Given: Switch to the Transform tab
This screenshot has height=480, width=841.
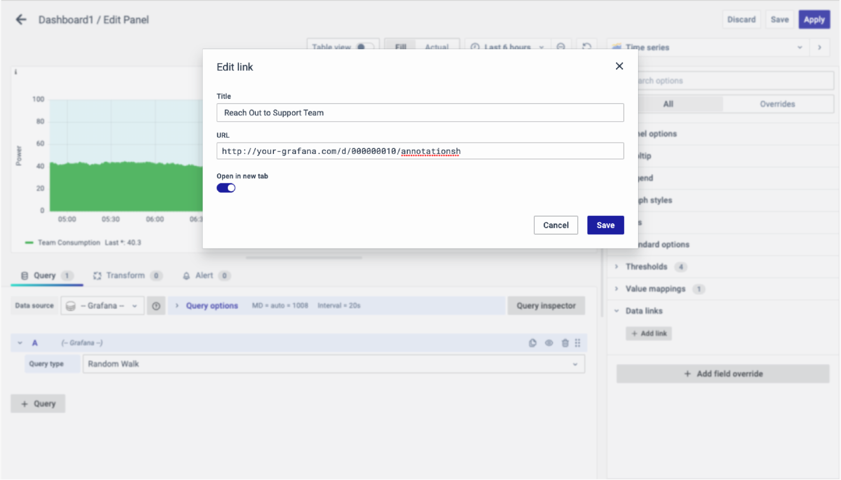Looking at the screenshot, I should tap(125, 275).
